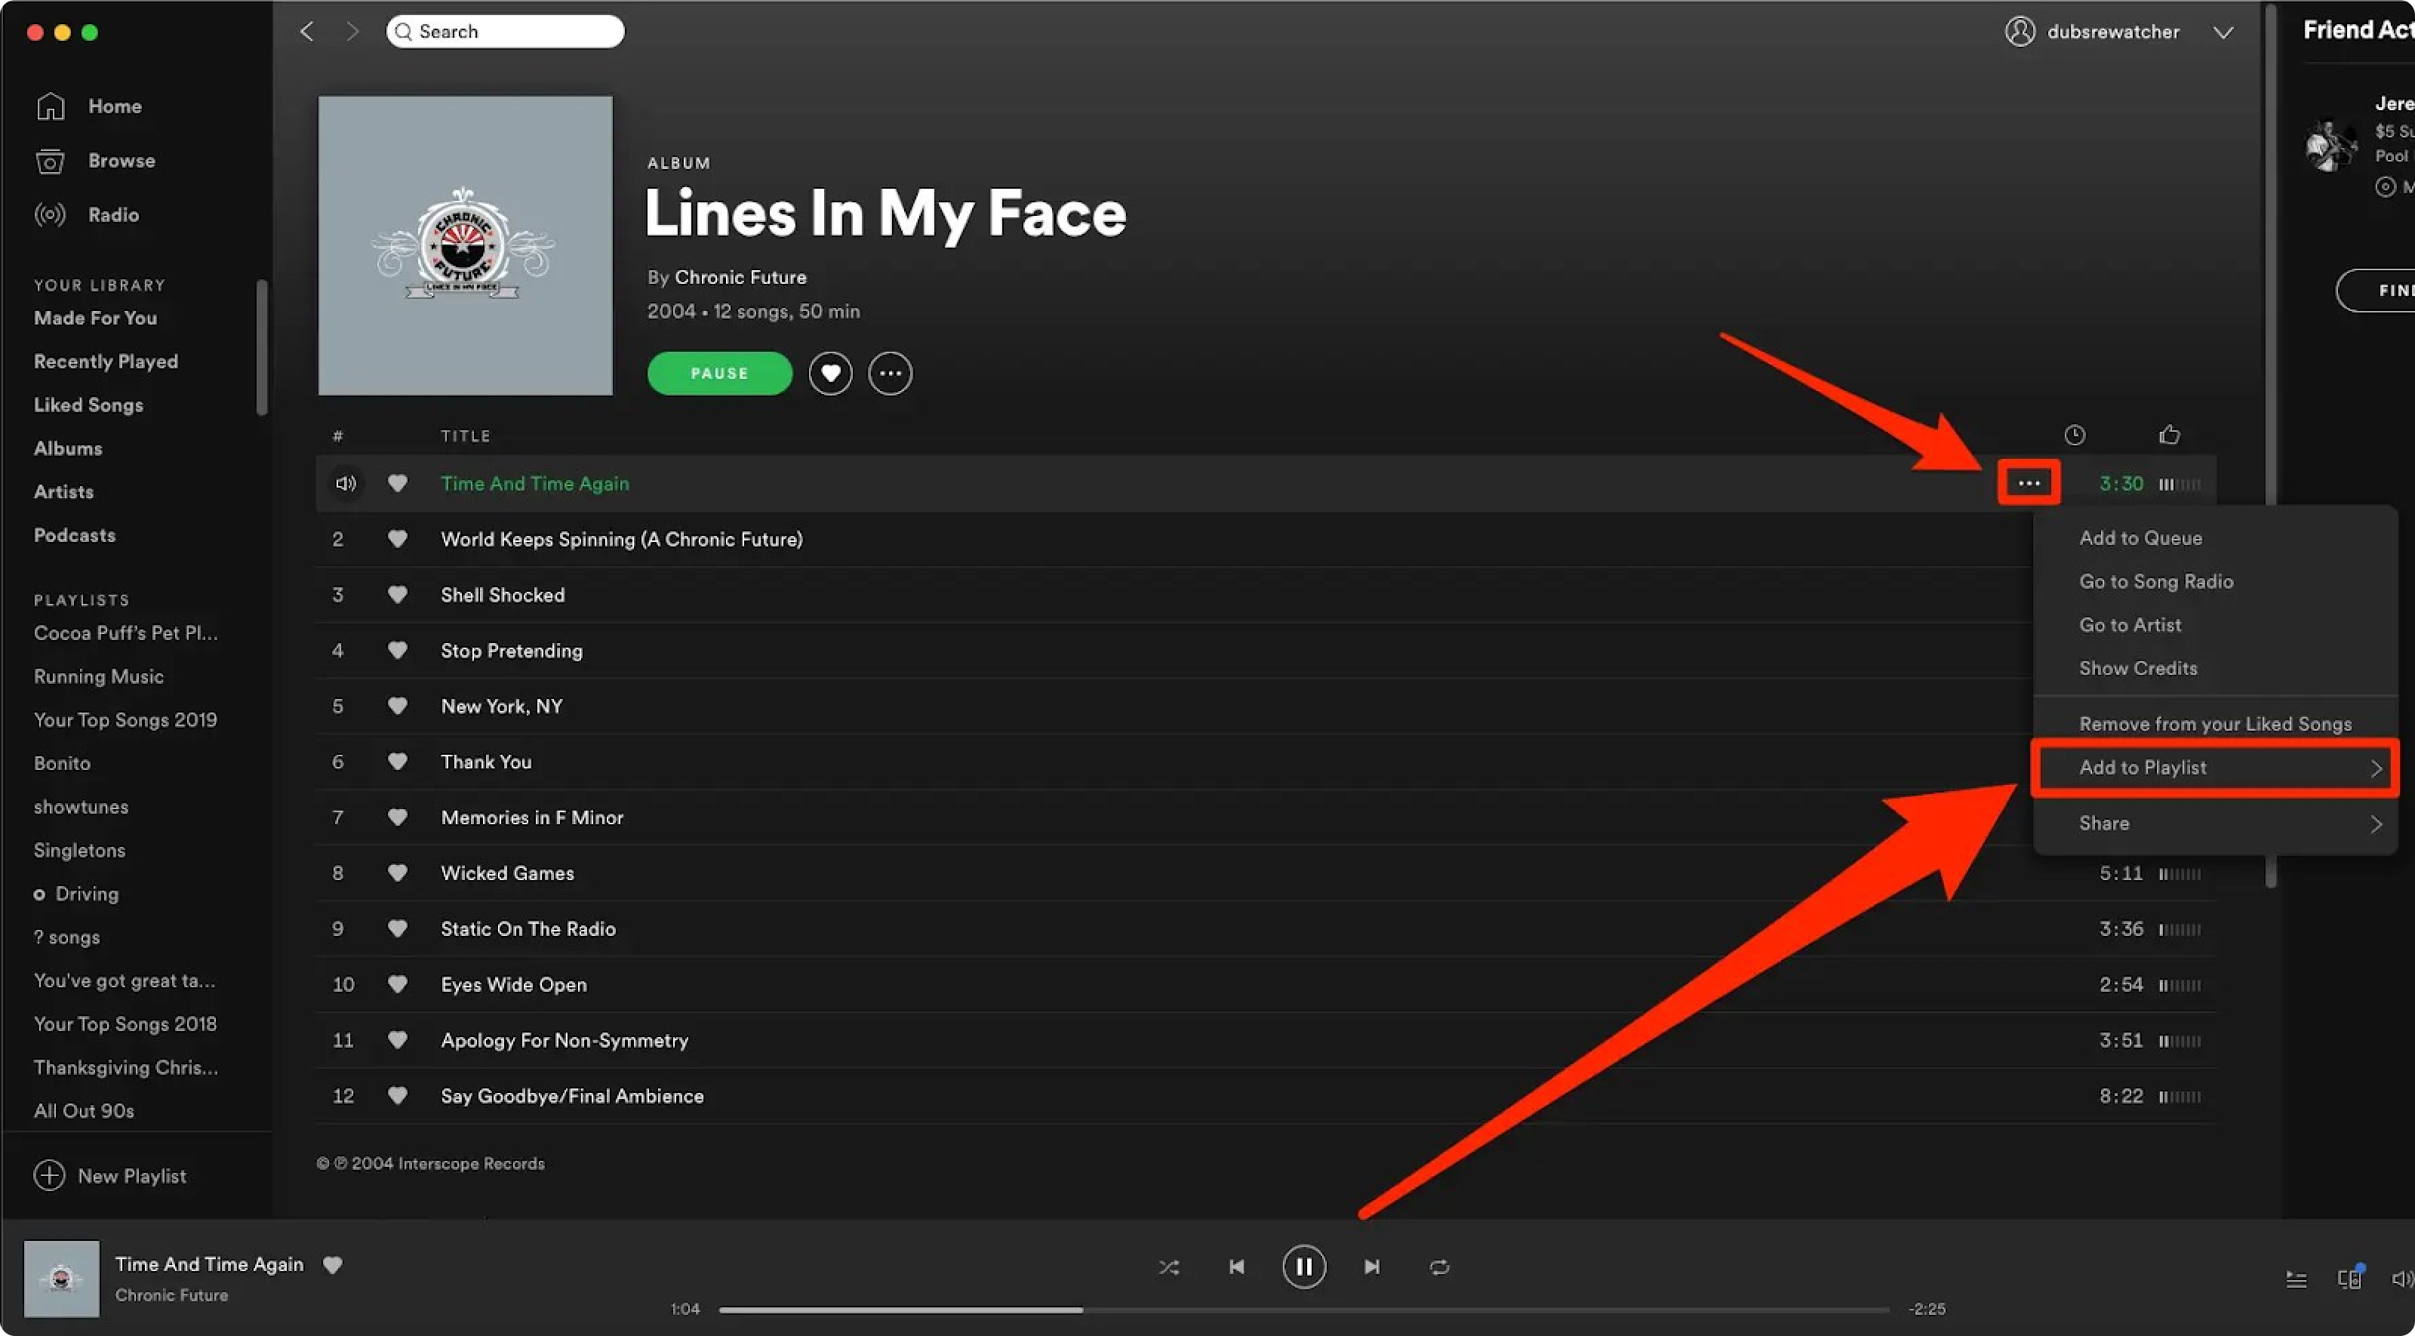Click the shuffle icon in playback bar
The image size is (2415, 1336).
click(1168, 1267)
